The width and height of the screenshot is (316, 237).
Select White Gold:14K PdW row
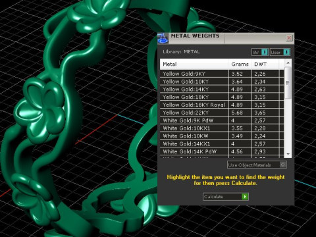coord(222,151)
